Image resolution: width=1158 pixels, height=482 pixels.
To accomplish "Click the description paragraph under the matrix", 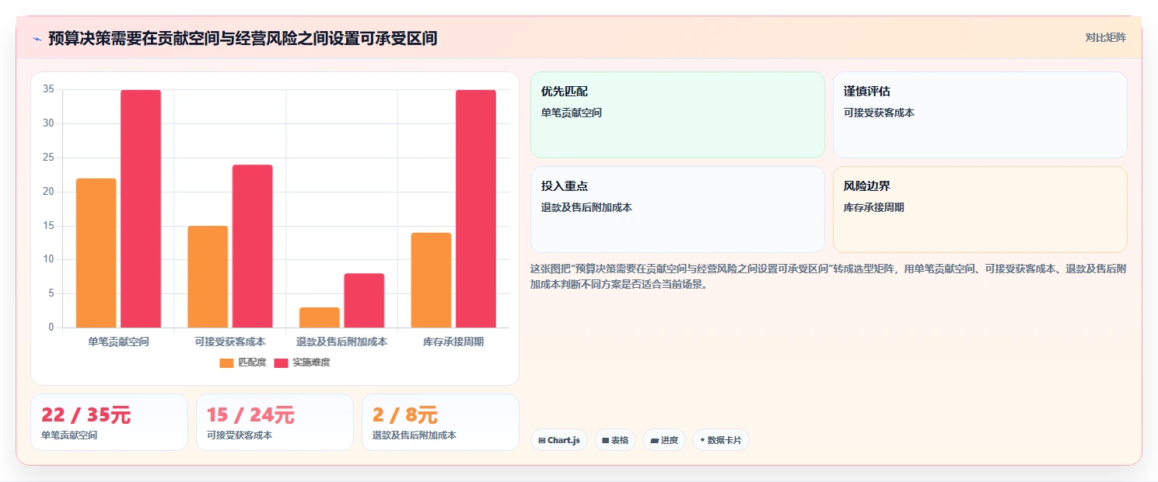I will coord(828,276).
